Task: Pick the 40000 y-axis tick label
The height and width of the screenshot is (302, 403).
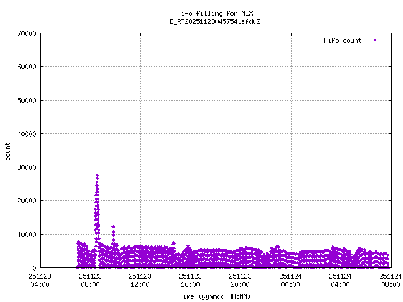Action: pyautogui.click(x=25, y=134)
